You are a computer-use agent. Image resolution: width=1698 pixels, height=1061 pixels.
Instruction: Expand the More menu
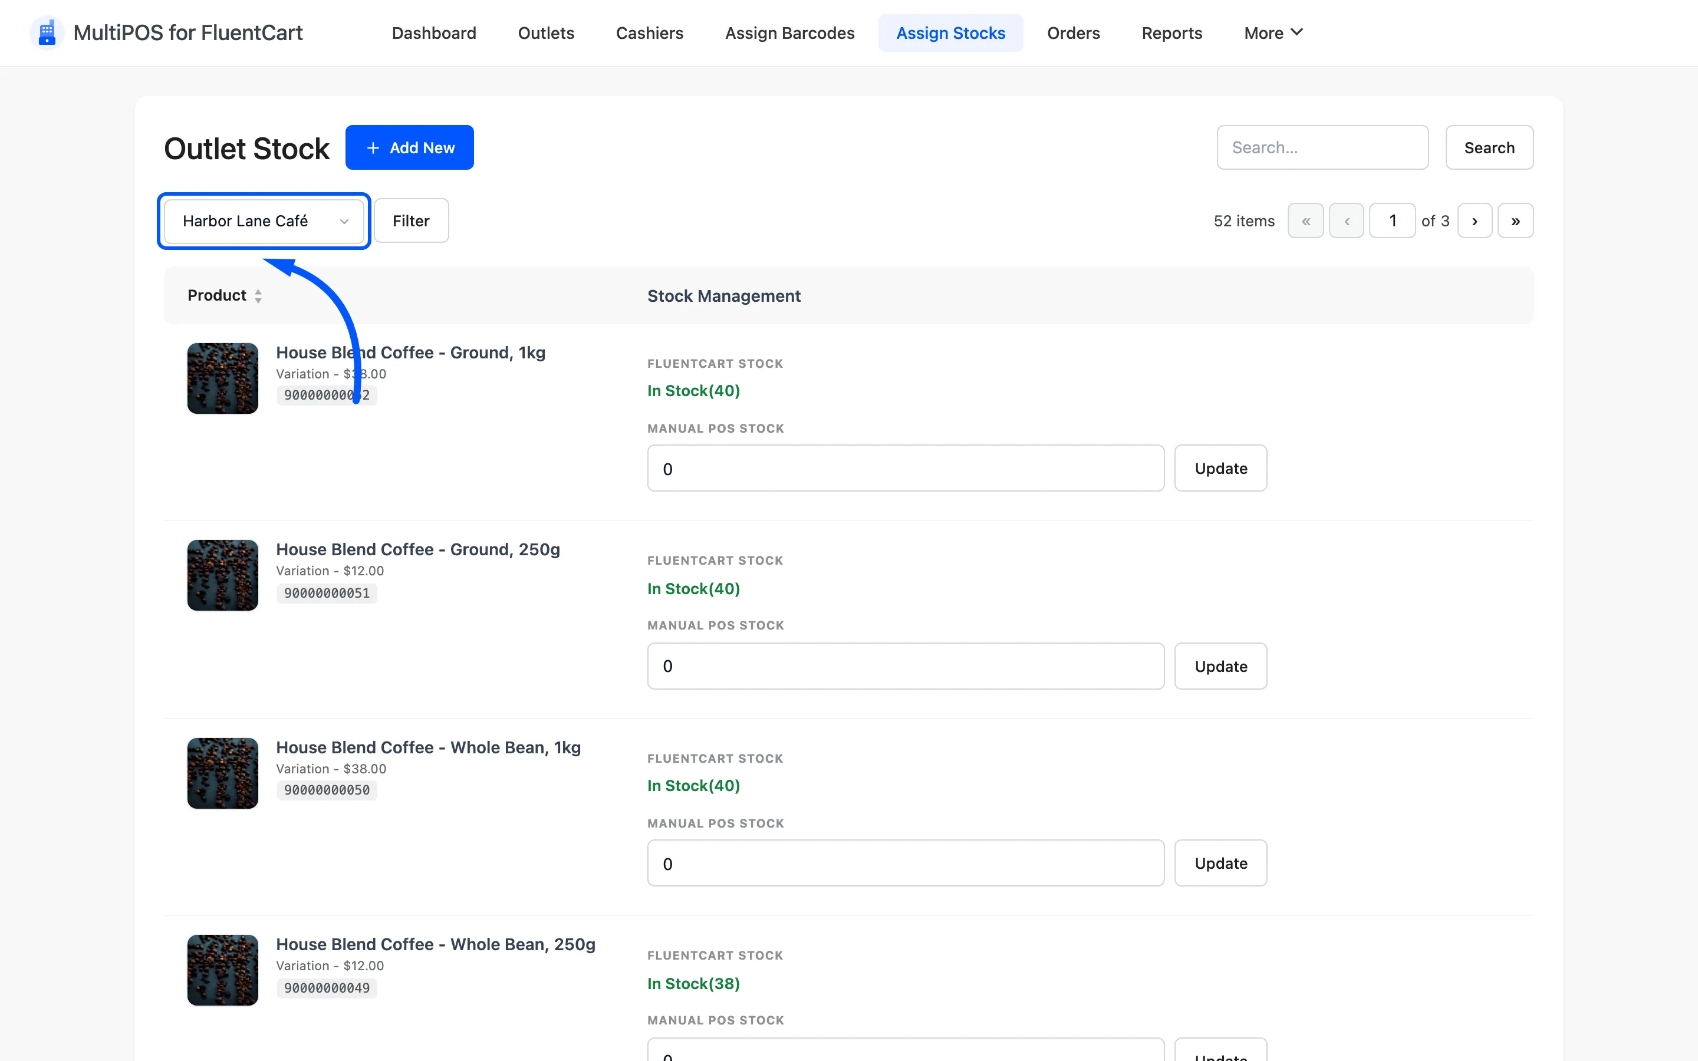point(1273,33)
